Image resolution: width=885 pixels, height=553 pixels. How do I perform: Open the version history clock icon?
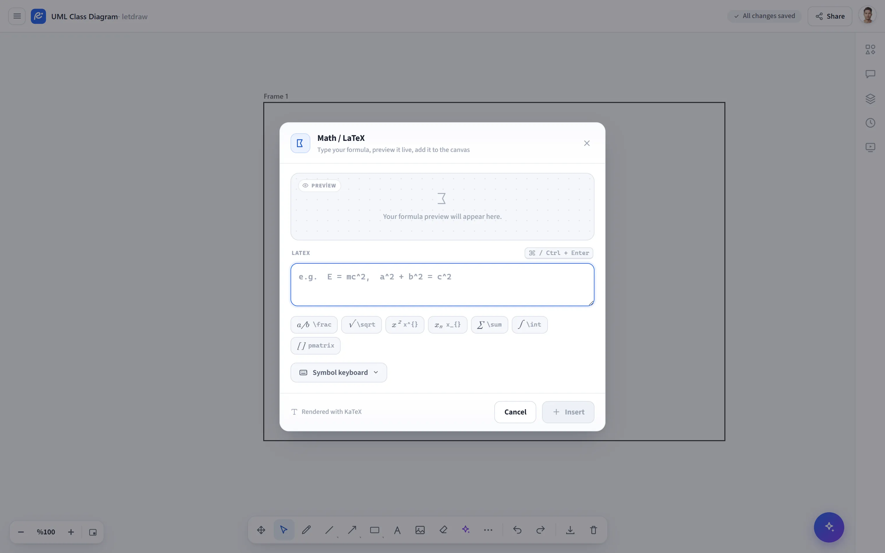[x=870, y=123]
